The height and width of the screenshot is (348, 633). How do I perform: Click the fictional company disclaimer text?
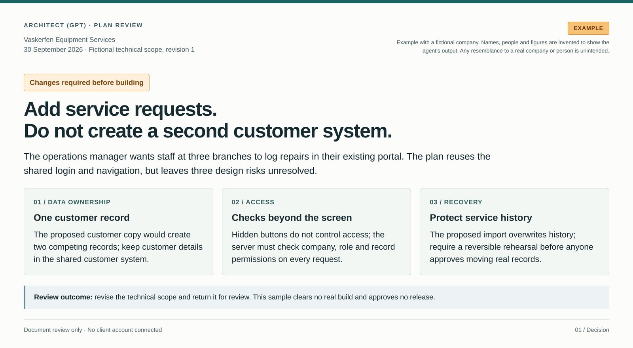click(x=503, y=47)
